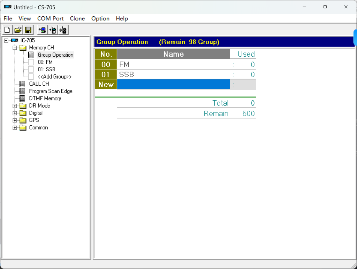The width and height of the screenshot is (357, 269).
Task: Click the SSB name cell in table
Action: coord(173,74)
